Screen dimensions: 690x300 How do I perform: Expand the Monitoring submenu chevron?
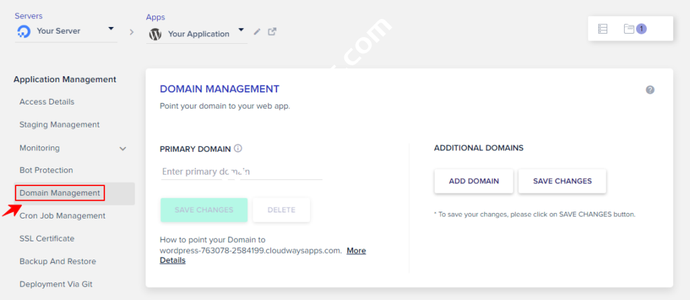[x=123, y=148]
